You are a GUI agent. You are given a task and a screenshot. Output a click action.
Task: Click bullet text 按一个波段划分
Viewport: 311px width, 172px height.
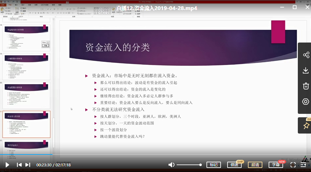[114, 130]
